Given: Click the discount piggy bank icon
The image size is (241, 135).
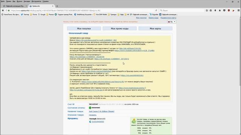Looking at the screenshot, I should [x=134, y=121].
